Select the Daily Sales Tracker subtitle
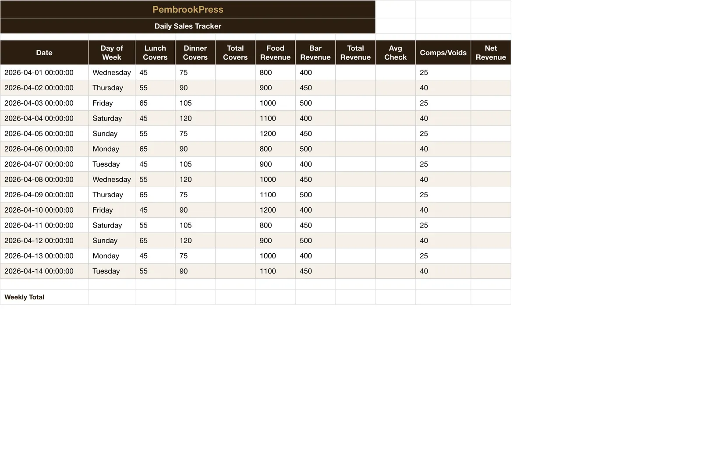 188,26
